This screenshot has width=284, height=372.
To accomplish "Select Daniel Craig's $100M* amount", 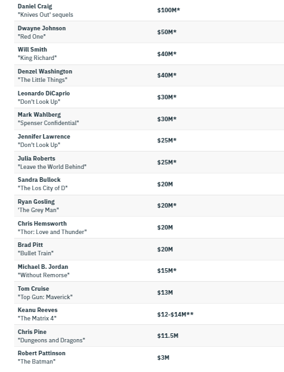I will pyautogui.click(x=168, y=10).
